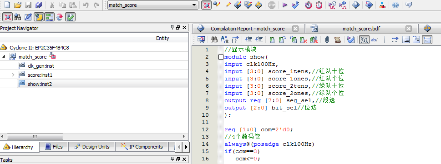Click navigator scrollbar right arrow

click(x=184, y=136)
